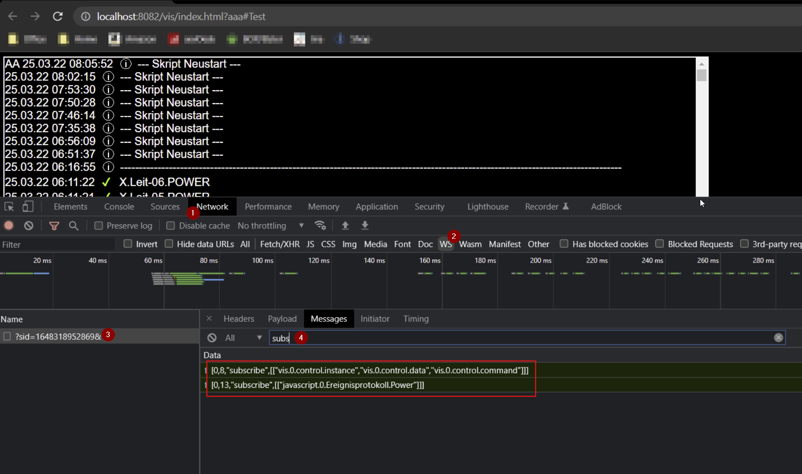The width and height of the screenshot is (802, 474).
Task: Open network conditions wifi icon
Action: [320, 225]
